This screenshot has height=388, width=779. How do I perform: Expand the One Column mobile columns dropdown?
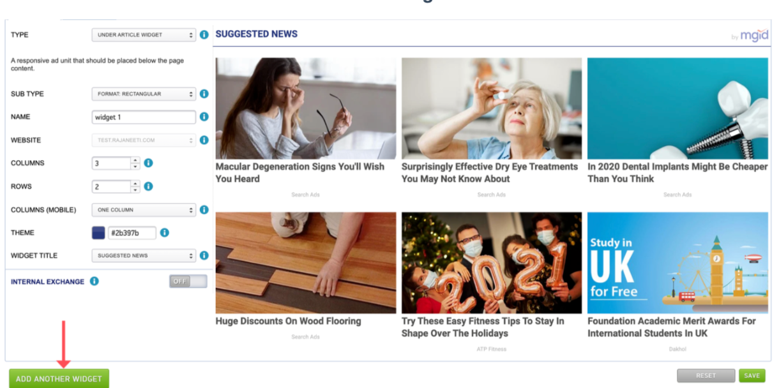[144, 209]
